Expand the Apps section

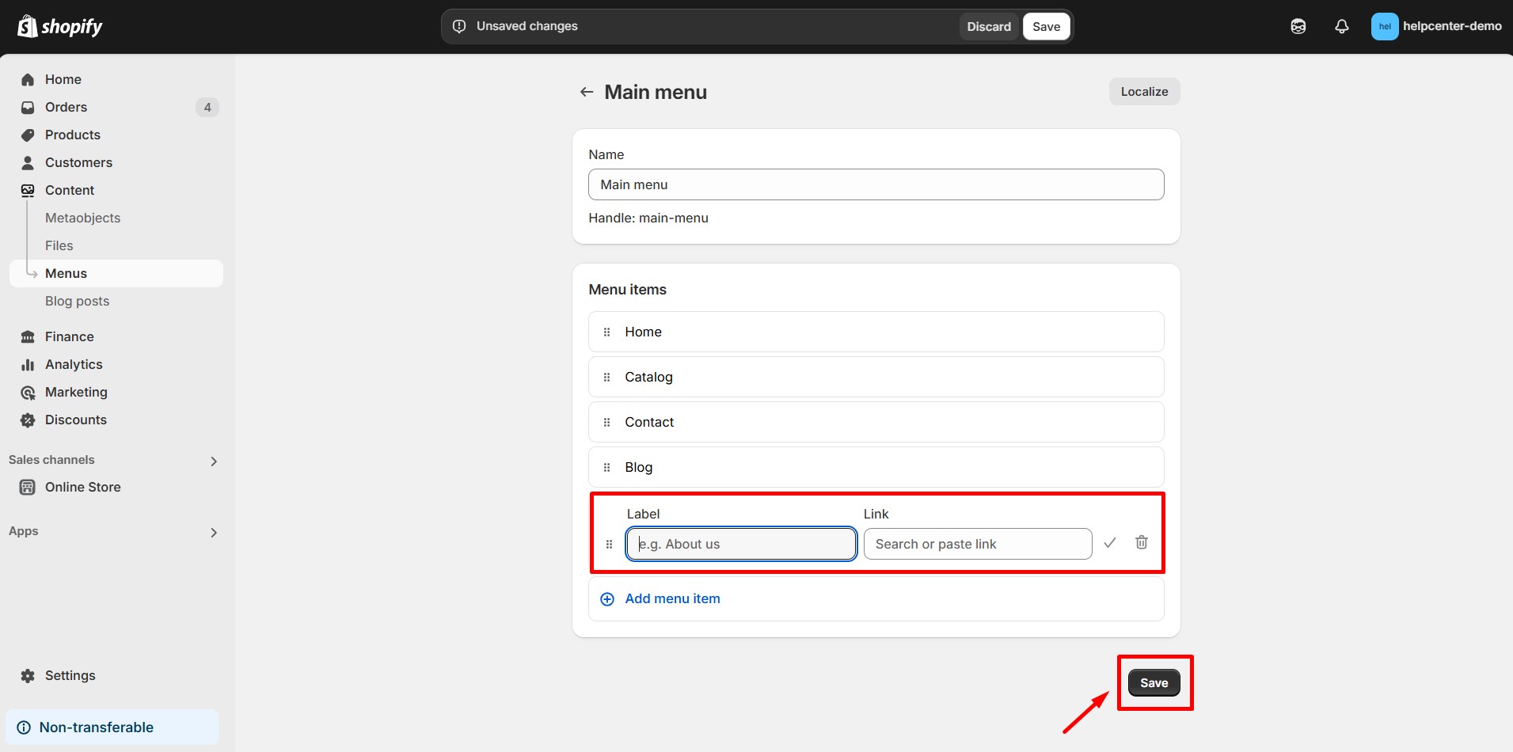(x=213, y=532)
